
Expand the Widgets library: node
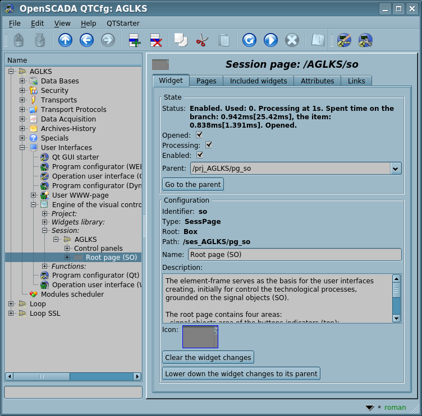pyautogui.click(x=45, y=222)
